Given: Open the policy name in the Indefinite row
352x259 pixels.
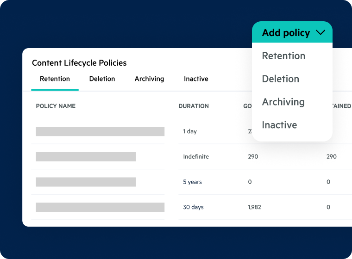Looking at the screenshot, I should point(86,157).
